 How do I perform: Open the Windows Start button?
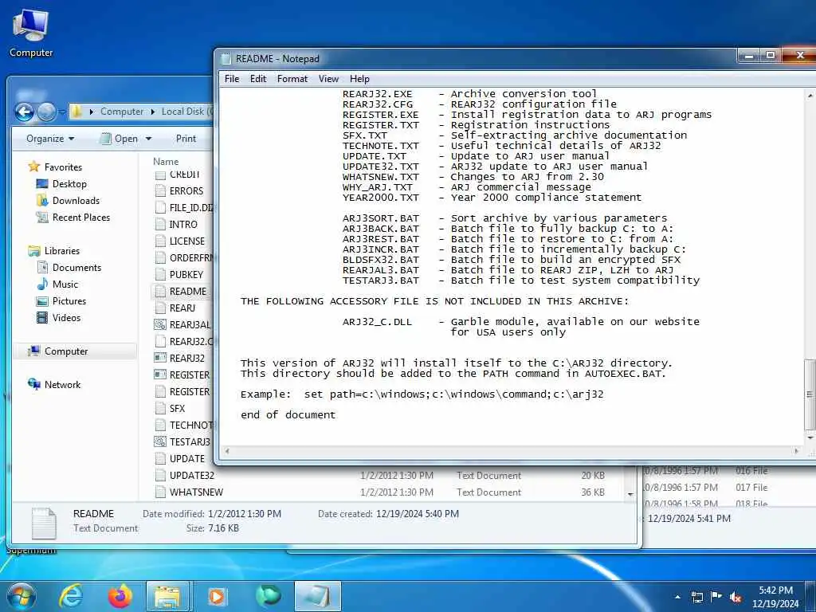click(x=22, y=596)
